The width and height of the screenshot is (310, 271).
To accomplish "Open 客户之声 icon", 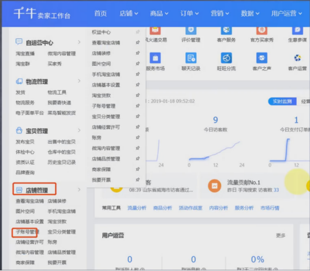I will click(262, 58).
